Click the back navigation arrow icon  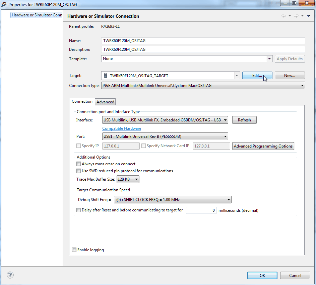click(x=283, y=16)
